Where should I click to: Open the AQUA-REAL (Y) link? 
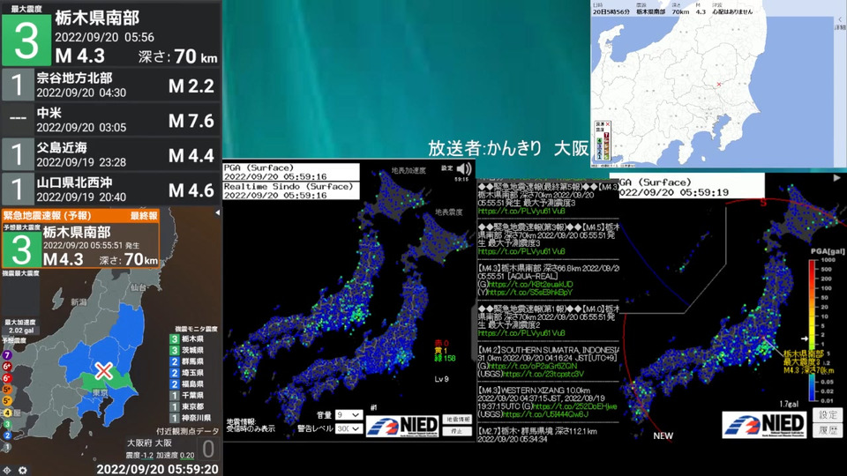530,292
